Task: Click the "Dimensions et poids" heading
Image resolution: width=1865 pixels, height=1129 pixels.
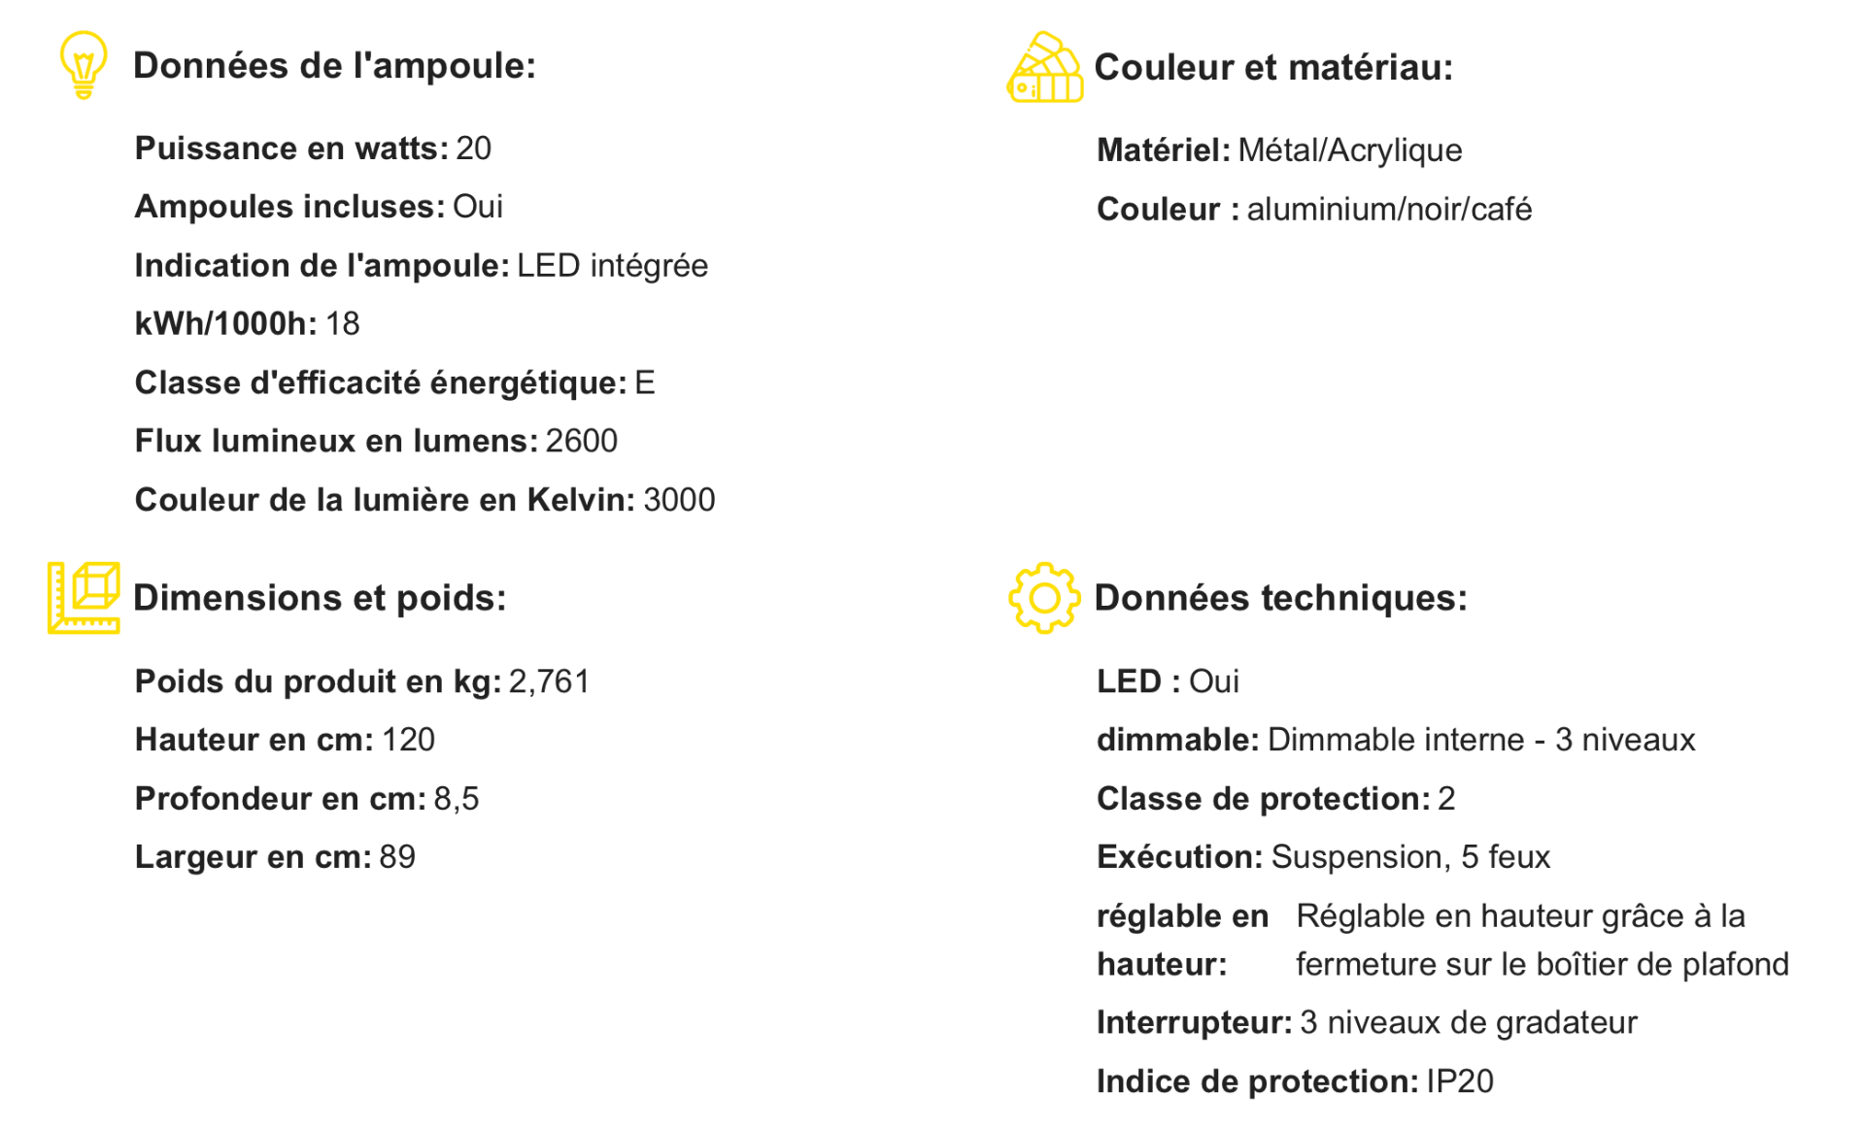Action: [320, 598]
